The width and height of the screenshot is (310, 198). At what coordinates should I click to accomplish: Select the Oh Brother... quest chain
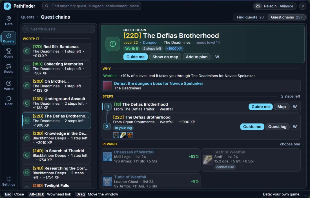click(56, 86)
